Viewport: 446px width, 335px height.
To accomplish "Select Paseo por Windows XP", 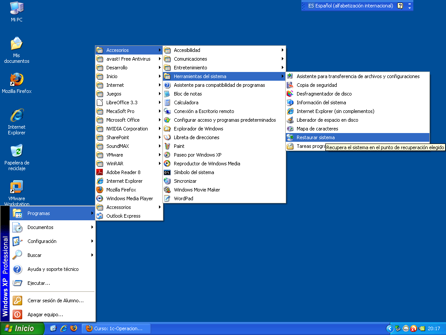I will click(x=224, y=155).
